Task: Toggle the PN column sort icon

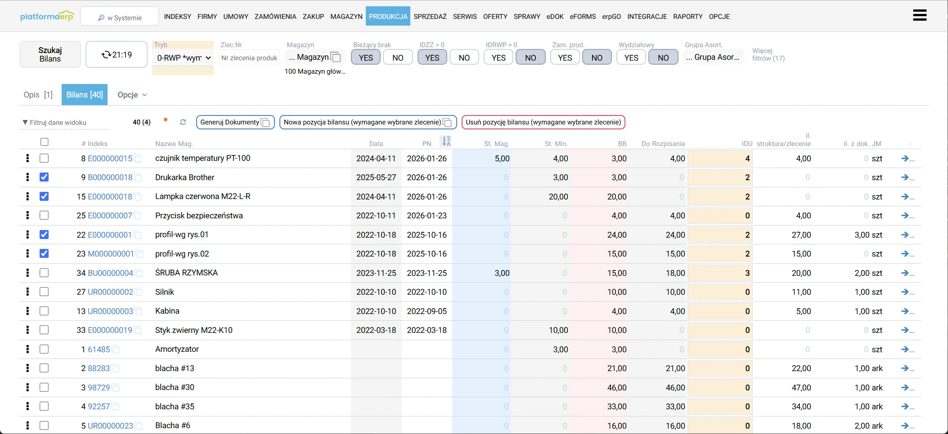Action: tap(446, 141)
